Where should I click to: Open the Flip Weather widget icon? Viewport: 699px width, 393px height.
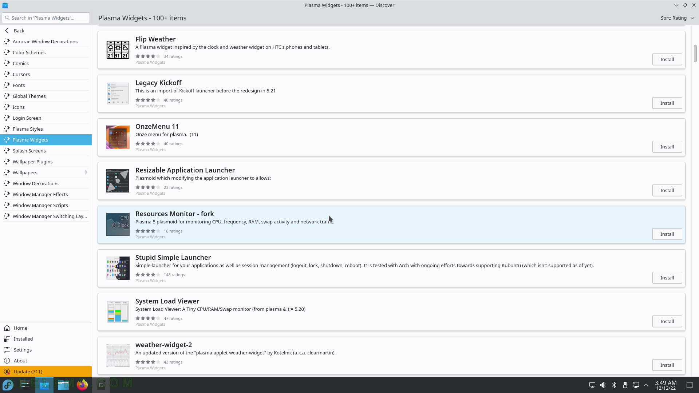pos(118,50)
